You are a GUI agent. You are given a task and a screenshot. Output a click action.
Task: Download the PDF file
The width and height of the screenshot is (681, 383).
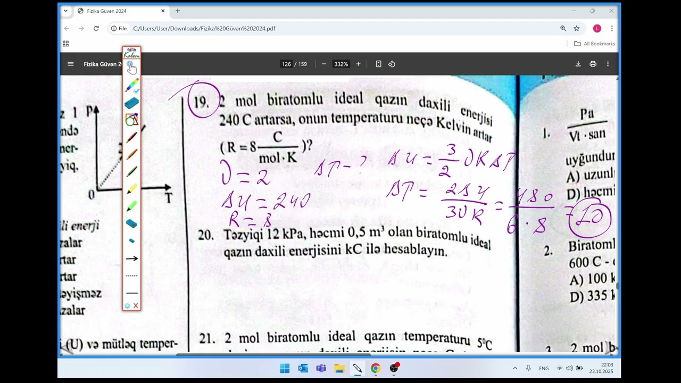[x=578, y=64]
